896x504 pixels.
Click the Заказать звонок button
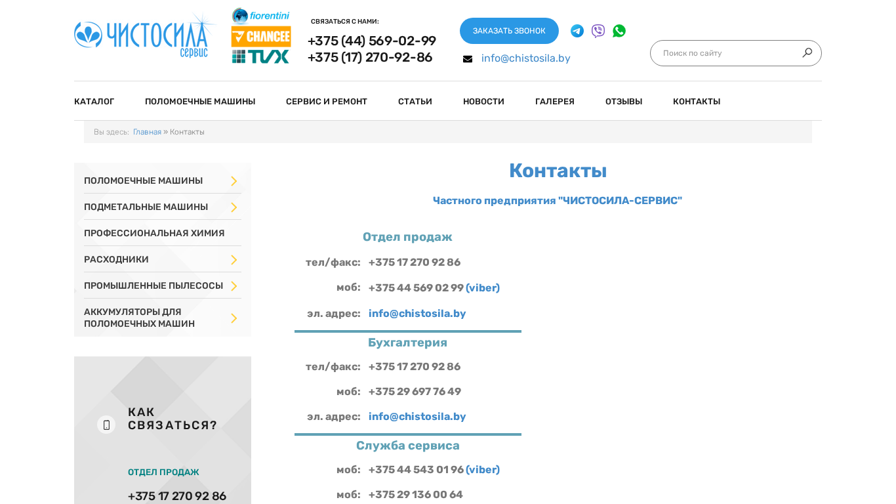coord(509,31)
